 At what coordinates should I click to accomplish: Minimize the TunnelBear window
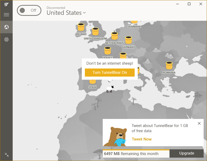tap(178, 4)
